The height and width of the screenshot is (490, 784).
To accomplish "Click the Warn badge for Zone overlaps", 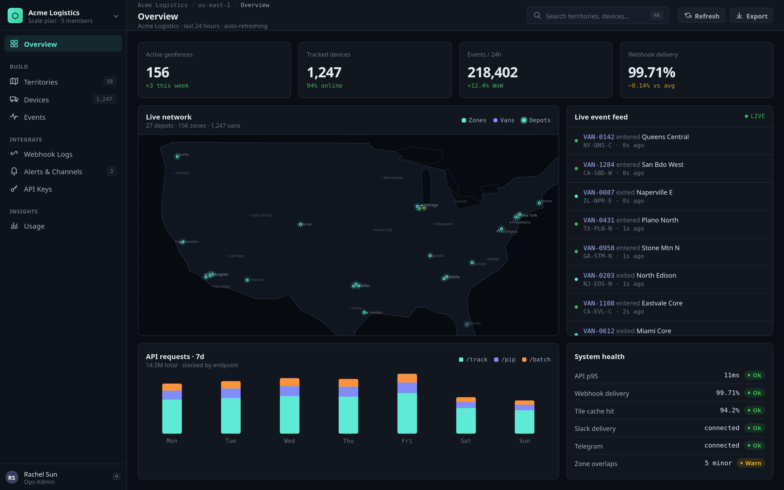I will [x=751, y=463].
